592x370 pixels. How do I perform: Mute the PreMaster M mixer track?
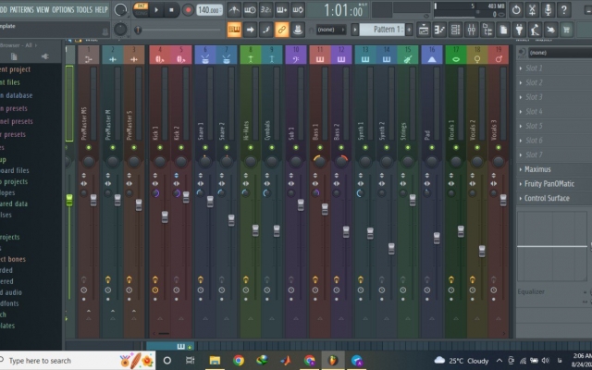113,148
